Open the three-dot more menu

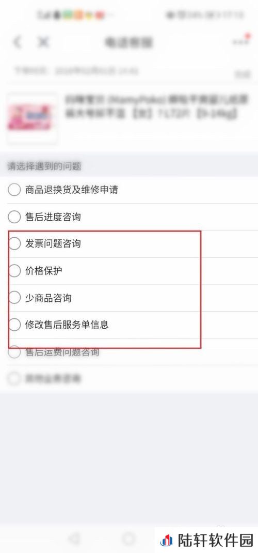240,41
